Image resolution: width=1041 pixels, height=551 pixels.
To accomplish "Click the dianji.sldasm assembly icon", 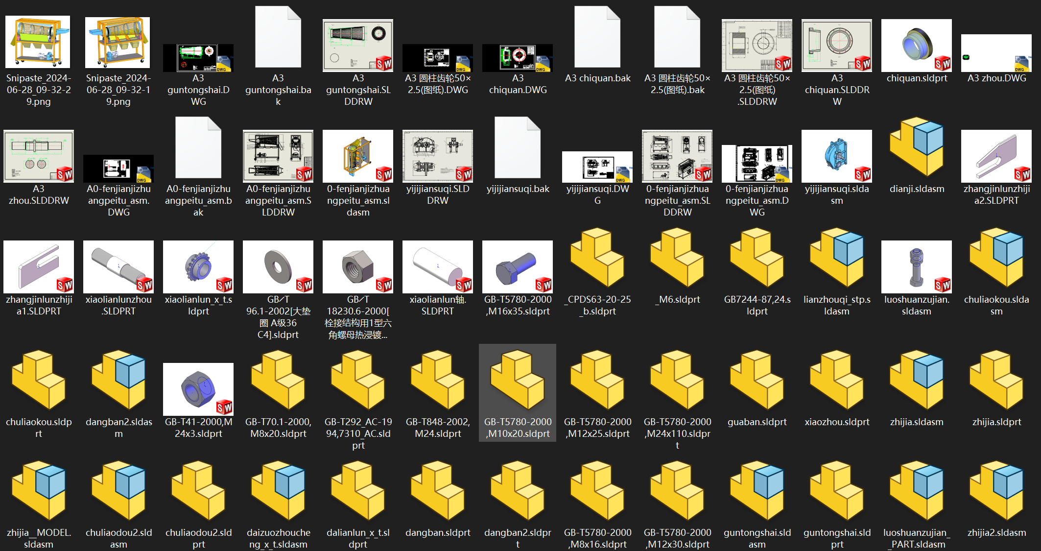I will click(916, 147).
